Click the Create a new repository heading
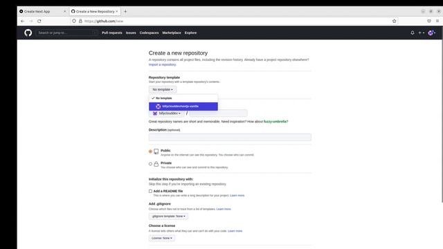The width and height of the screenshot is (443, 249). coord(178,53)
